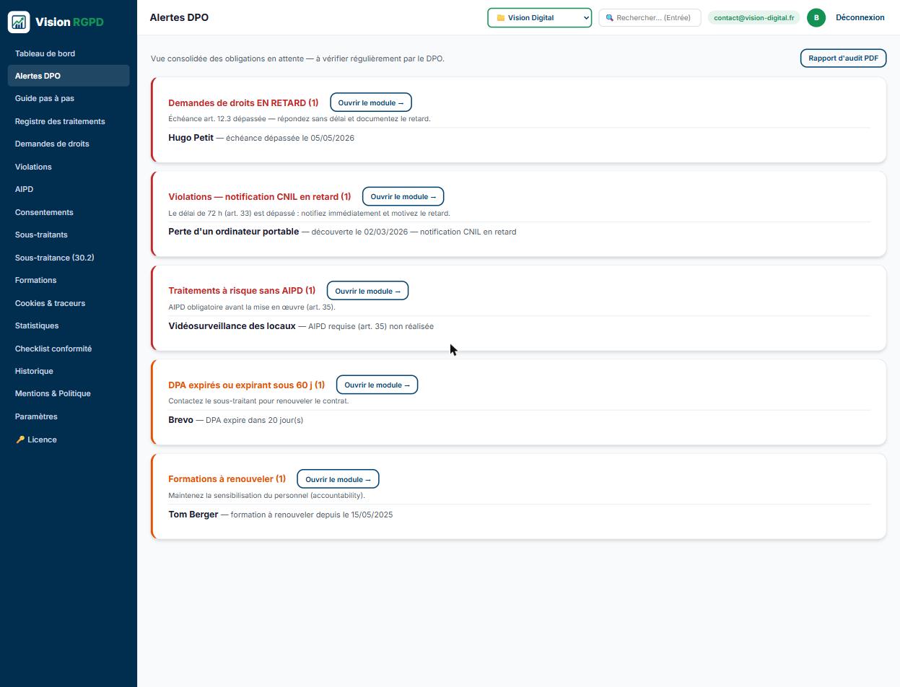Open the Vision Digital organization dropdown
The image size is (900, 687).
click(539, 17)
